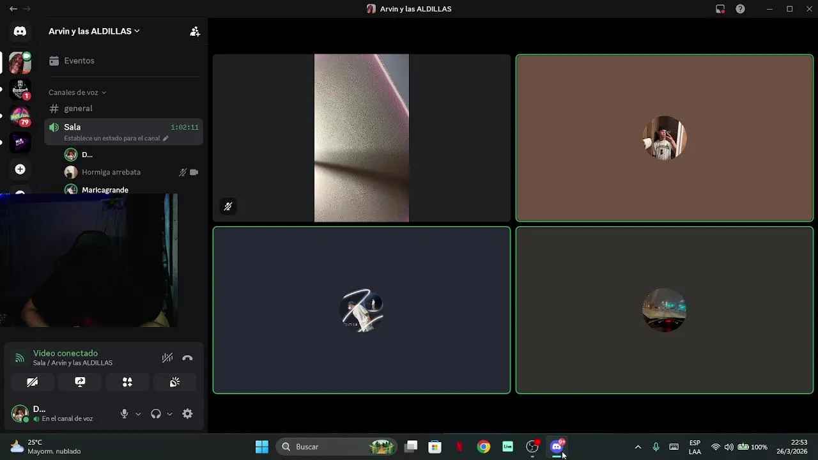
Task: Open the Eventos calendar entry
Action: pyautogui.click(x=123, y=61)
